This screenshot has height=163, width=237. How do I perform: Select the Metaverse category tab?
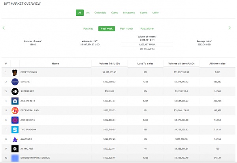click(x=129, y=13)
